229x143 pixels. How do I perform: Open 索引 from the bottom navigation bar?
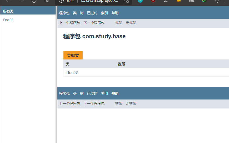pos(104,93)
